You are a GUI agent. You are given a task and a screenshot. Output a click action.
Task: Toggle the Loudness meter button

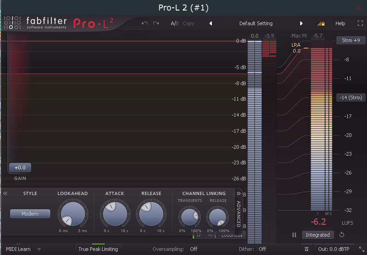click(232, 235)
